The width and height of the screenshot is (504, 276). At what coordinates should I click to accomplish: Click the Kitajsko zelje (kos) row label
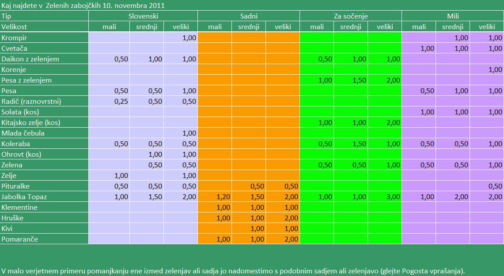pos(30,123)
